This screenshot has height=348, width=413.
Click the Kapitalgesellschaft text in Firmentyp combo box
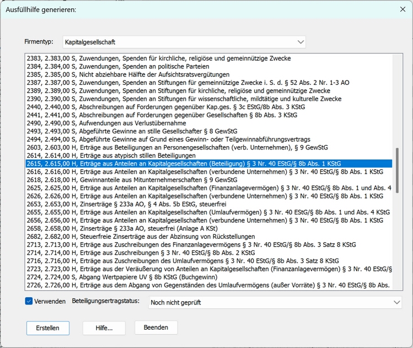click(x=90, y=42)
